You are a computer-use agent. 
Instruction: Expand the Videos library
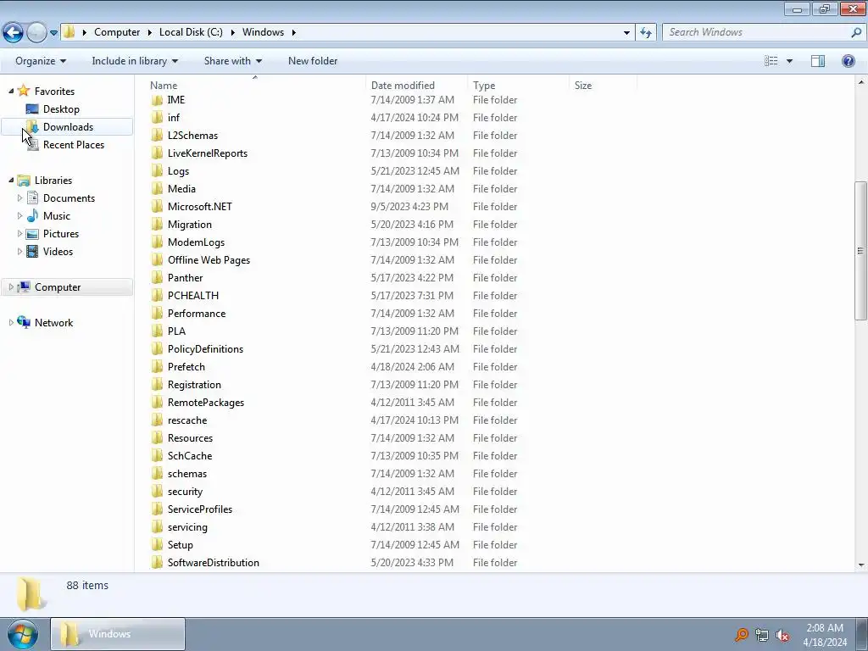(20, 251)
